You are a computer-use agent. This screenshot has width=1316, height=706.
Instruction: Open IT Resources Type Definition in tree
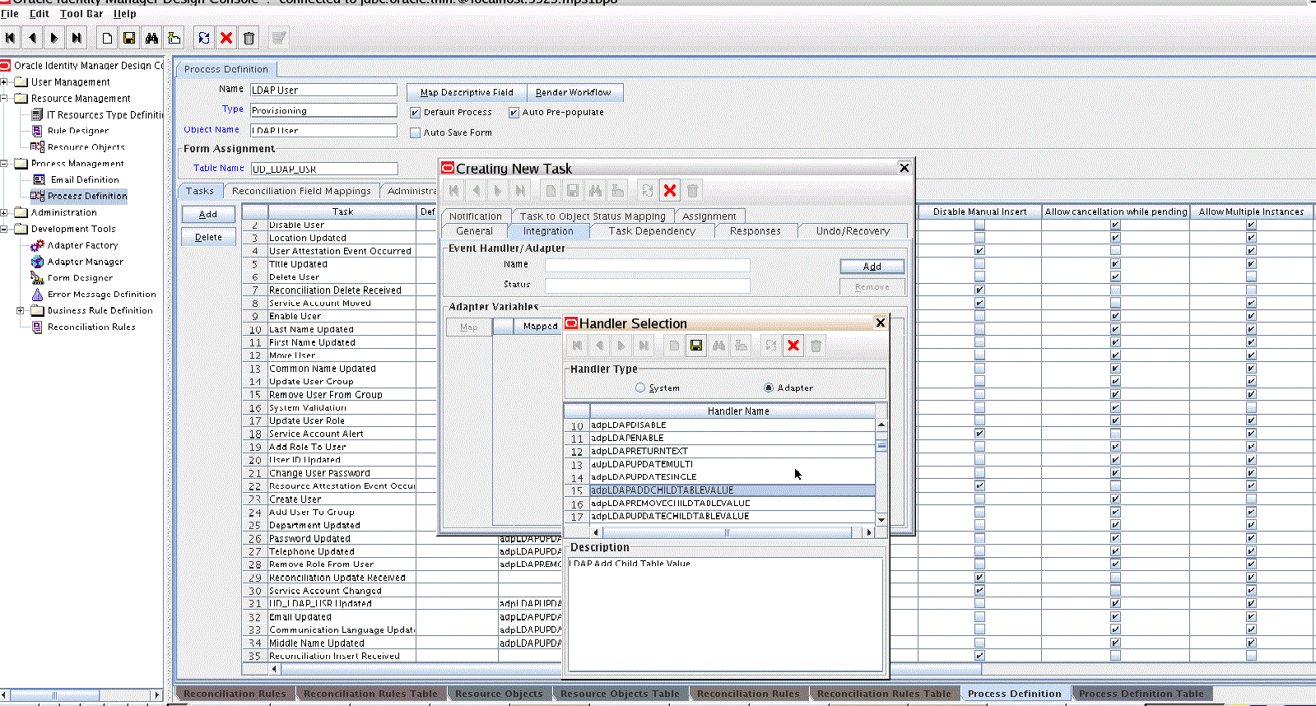tap(105, 115)
